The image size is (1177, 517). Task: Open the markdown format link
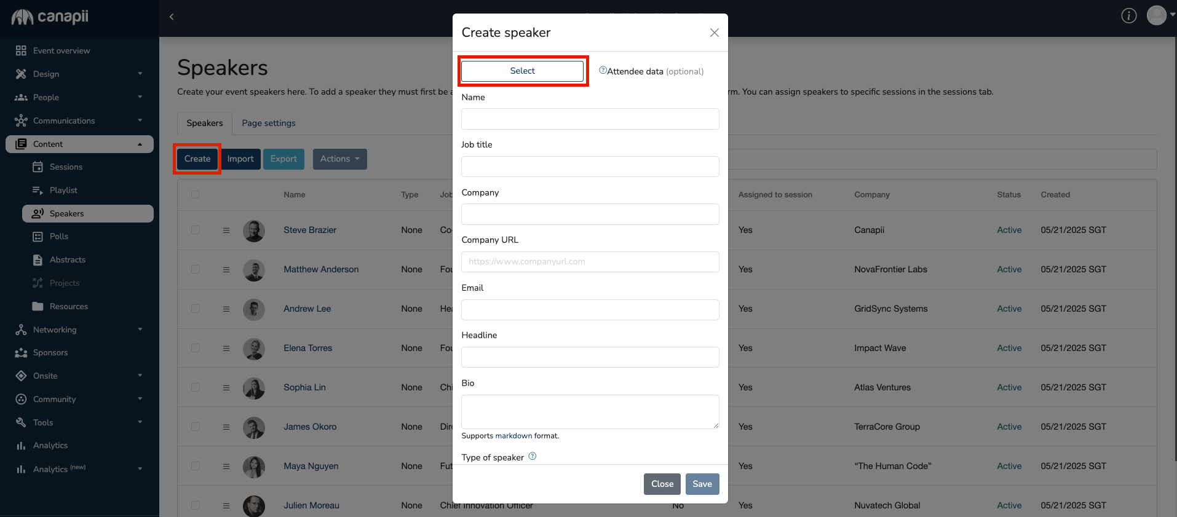[x=513, y=436]
